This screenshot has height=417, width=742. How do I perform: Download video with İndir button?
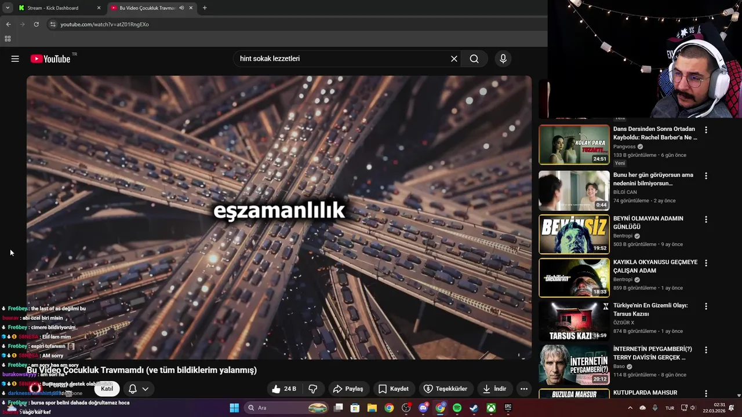pyautogui.click(x=494, y=389)
